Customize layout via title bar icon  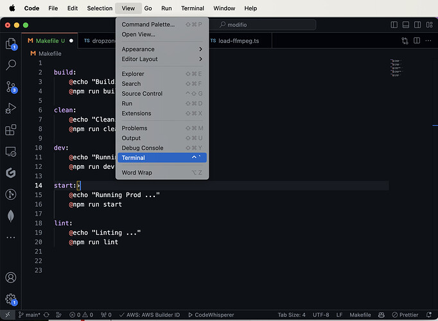click(x=430, y=25)
